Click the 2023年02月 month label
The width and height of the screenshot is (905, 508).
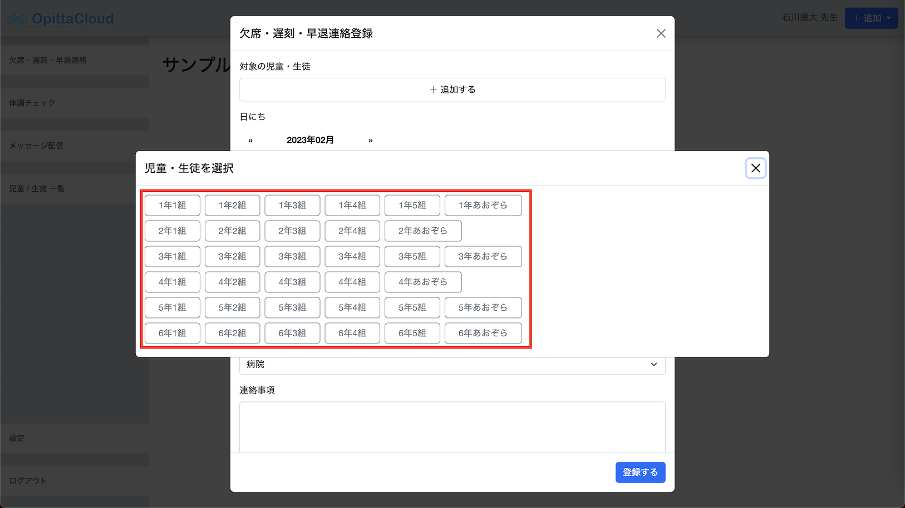[x=310, y=140]
